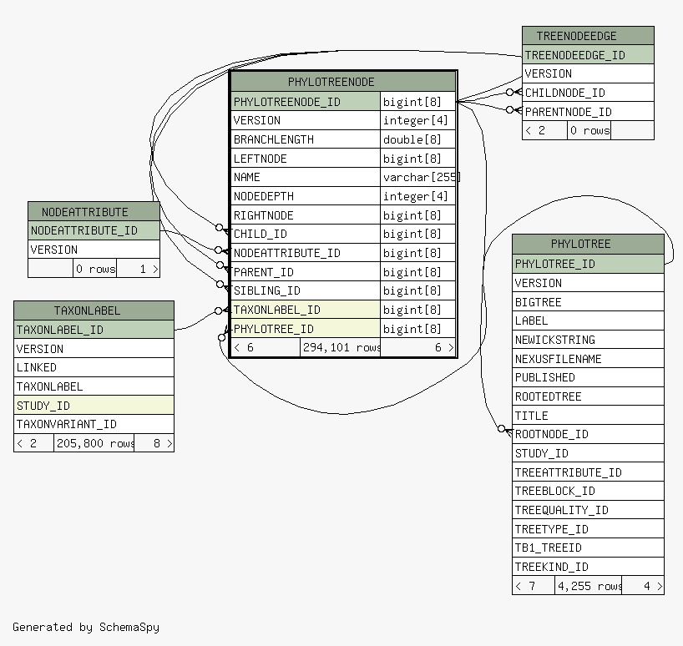Click the LEFTNODE column row
This screenshot has width=683, height=646.
tap(306, 159)
